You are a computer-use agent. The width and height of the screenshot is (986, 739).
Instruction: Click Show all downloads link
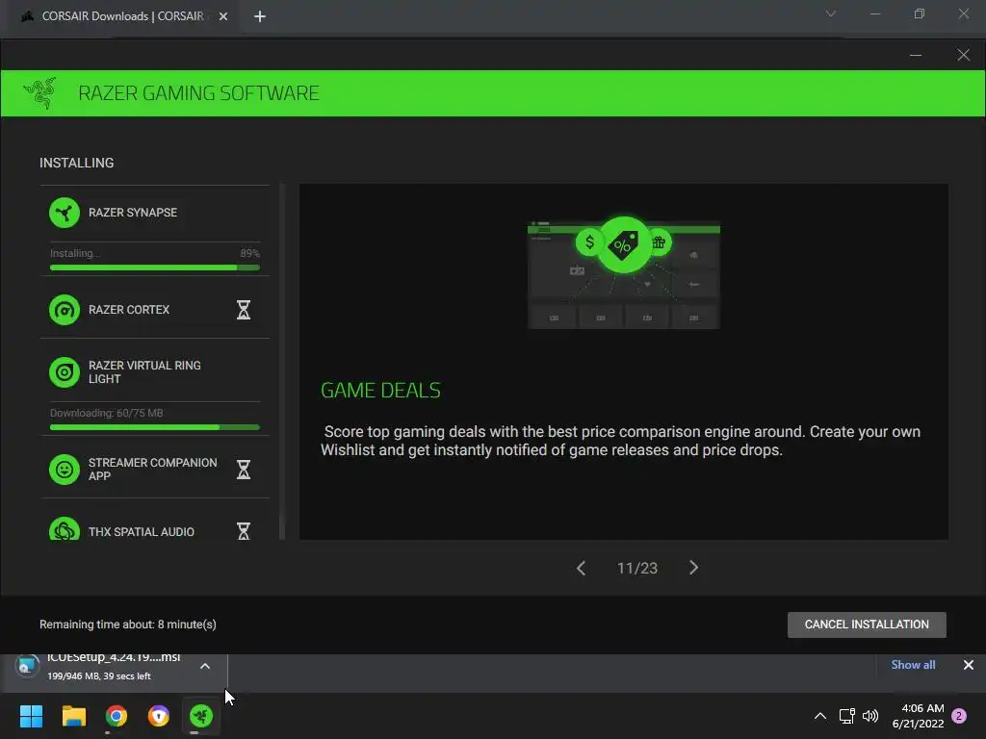913,665
